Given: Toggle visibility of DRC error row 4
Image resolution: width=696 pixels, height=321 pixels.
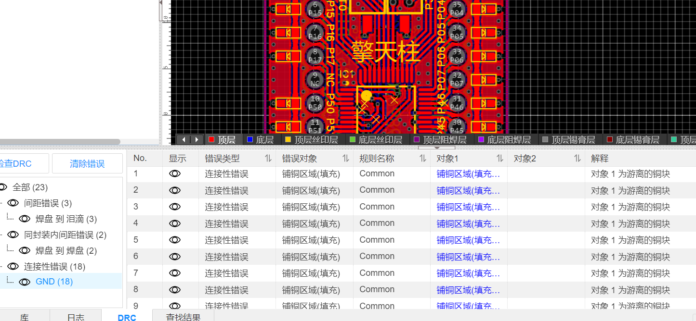Looking at the screenshot, I should (x=175, y=223).
